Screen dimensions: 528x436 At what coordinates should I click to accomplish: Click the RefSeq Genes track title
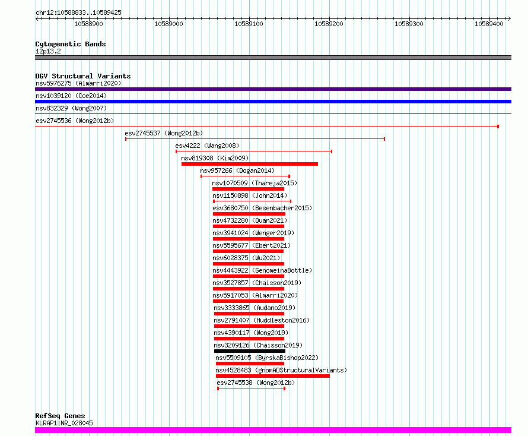60,416
